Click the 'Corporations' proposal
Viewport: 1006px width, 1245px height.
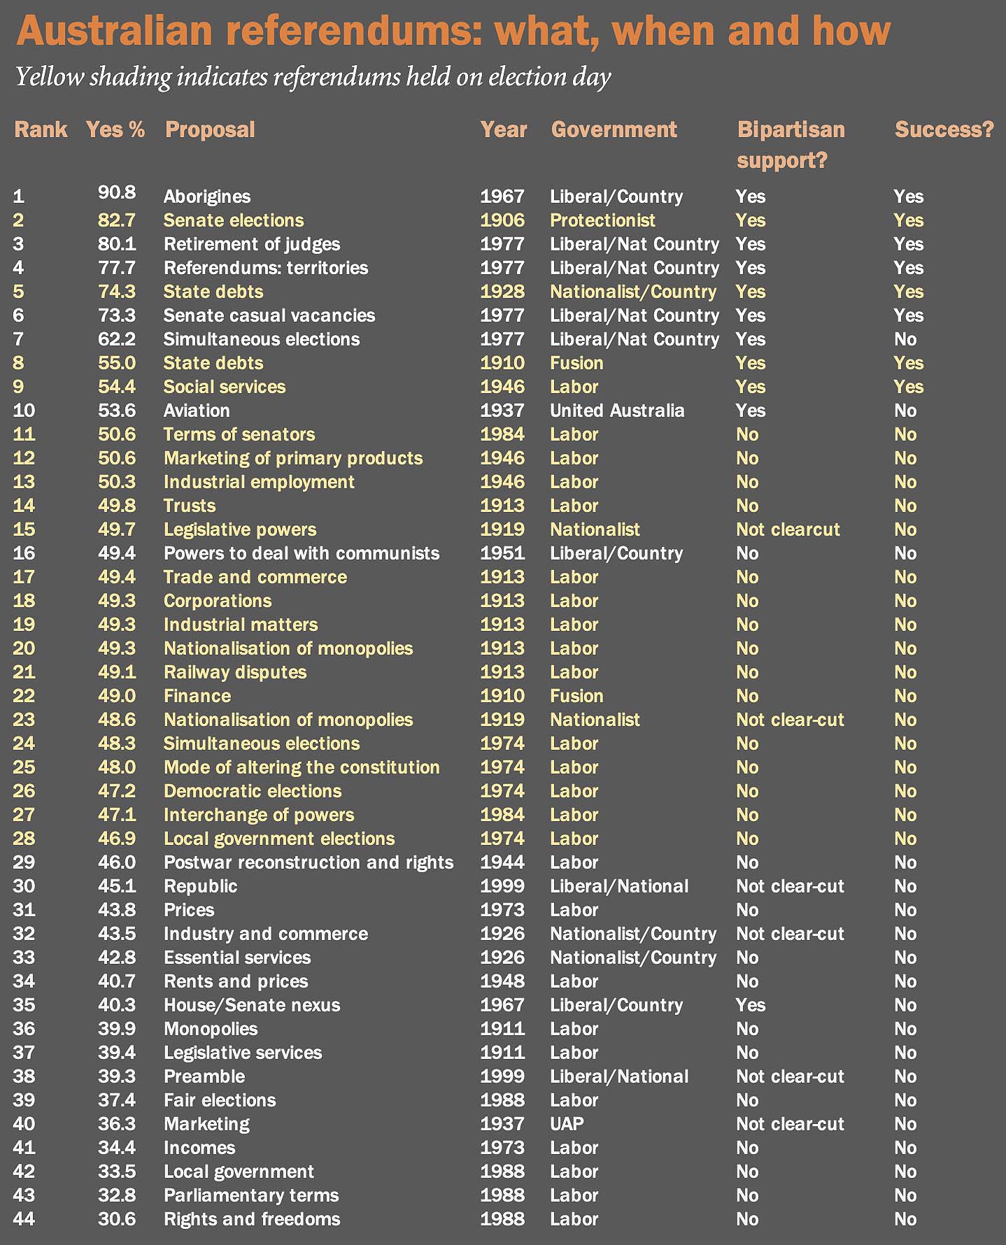[218, 602]
